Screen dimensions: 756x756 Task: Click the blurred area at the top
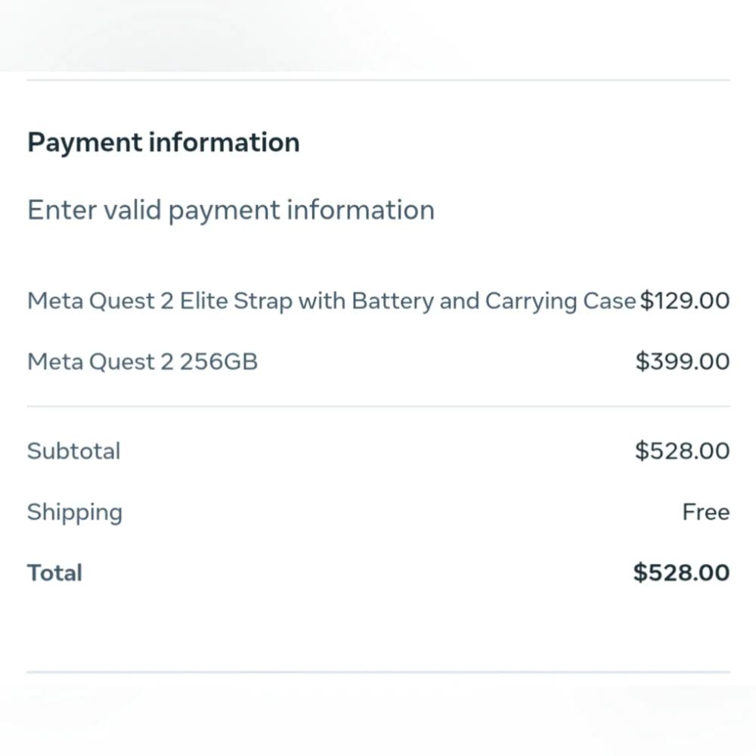(378, 35)
